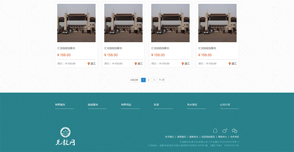
Task: Click the 先教网 logo emblem
Action: [66, 133]
